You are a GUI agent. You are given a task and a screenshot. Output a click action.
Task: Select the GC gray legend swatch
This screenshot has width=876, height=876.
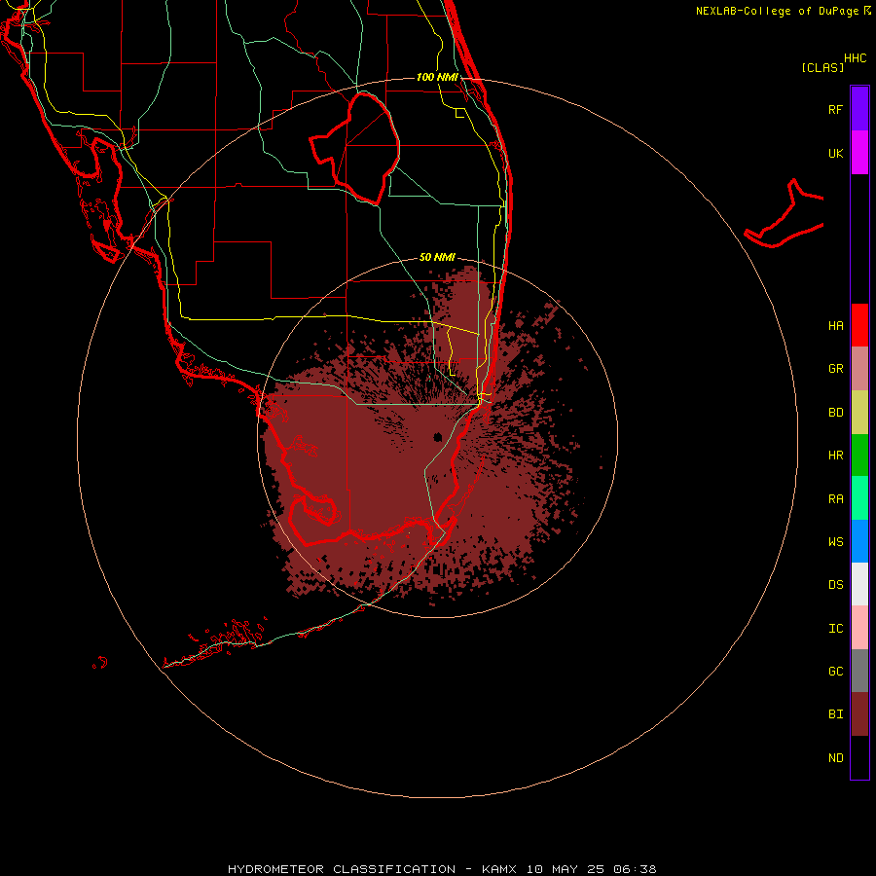[859, 671]
